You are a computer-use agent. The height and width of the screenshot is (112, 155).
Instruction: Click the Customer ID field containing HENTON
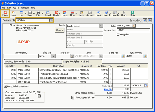point(33,20)
